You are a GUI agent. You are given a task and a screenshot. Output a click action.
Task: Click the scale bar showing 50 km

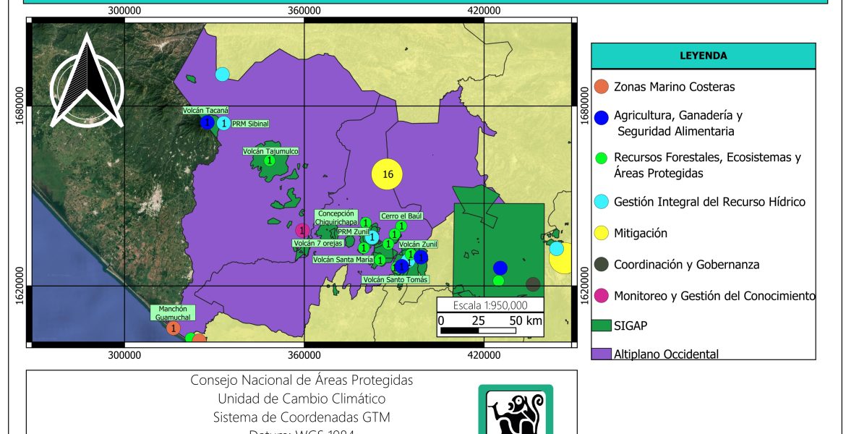[x=480, y=331]
